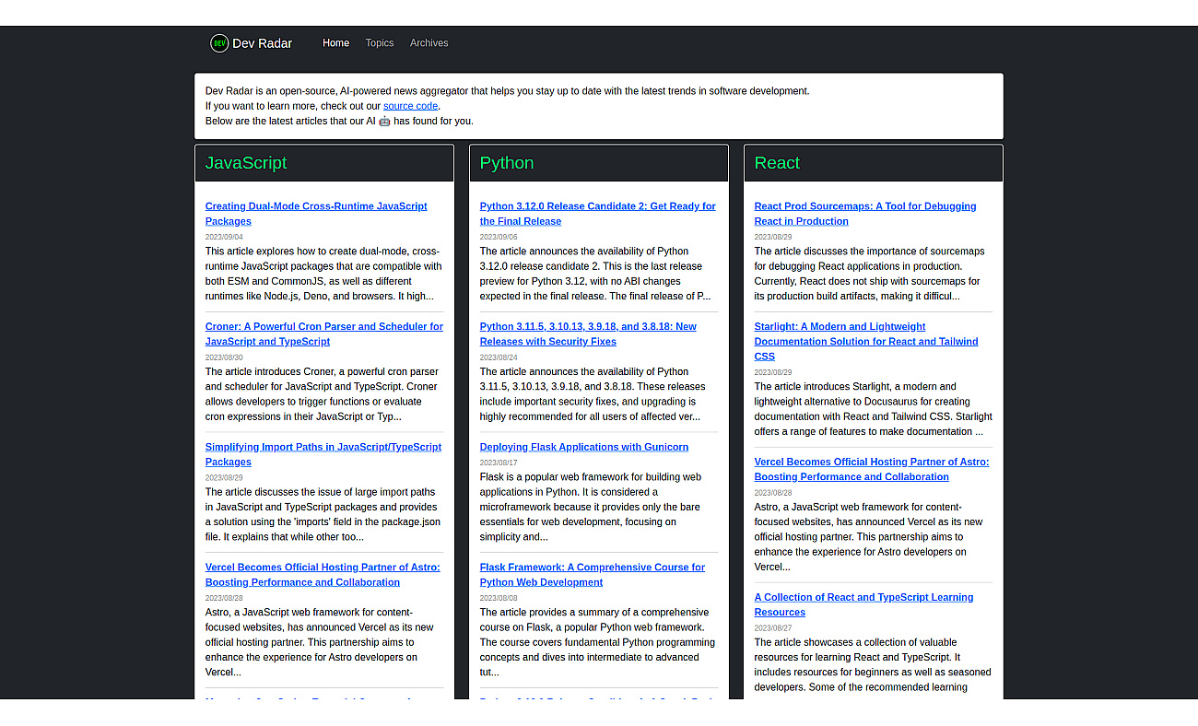This screenshot has height=726, width=1198.
Task: Click the Dev Radar brand name
Action: (x=263, y=43)
